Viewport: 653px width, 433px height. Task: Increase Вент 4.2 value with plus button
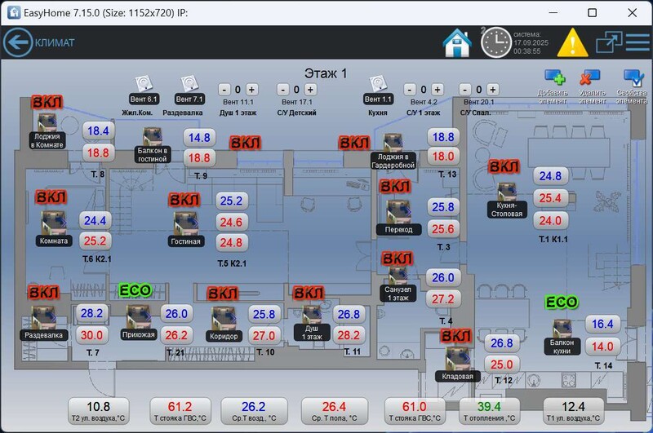(436, 89)
